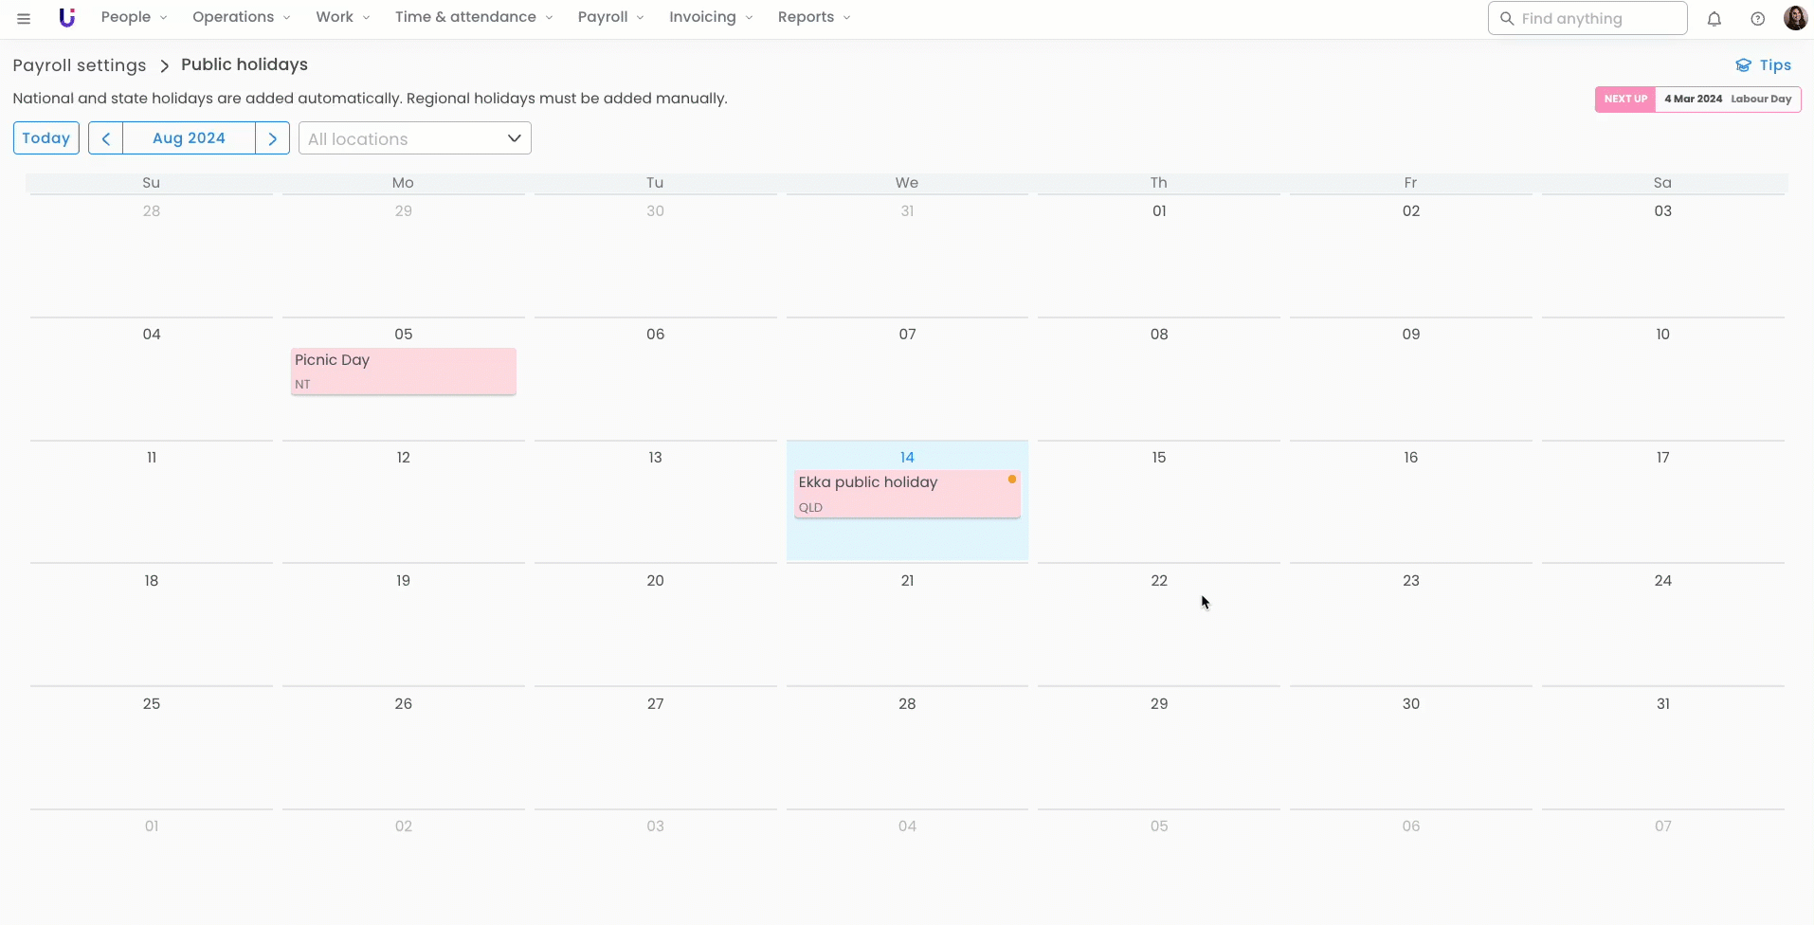Click the orange dot on Ekka holiday
Viewport: 1814px width, 925px height.
point(1012,480)
